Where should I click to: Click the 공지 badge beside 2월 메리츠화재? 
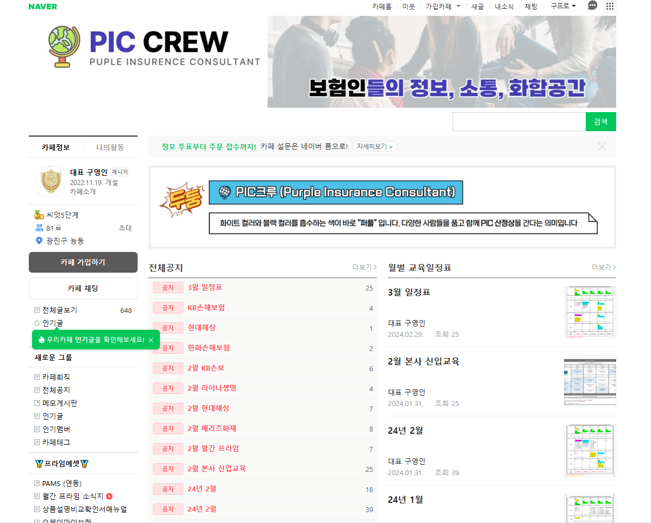tap(168, 429)
